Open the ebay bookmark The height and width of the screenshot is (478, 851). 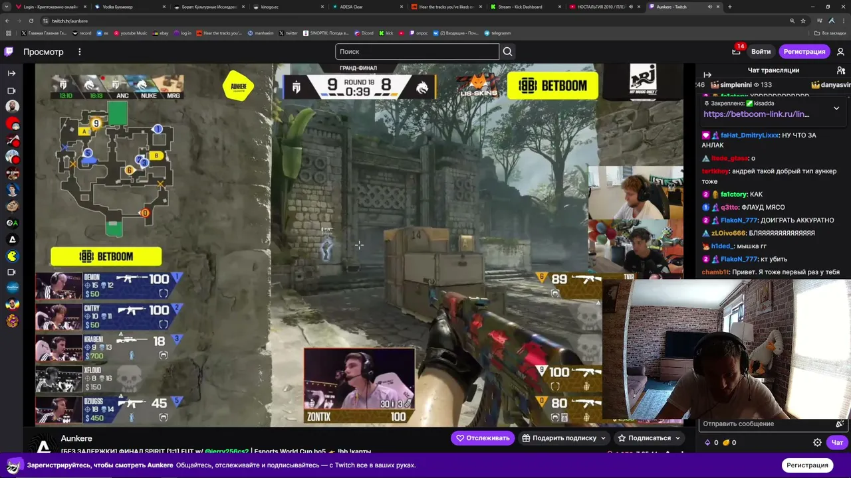click(162, 33)
